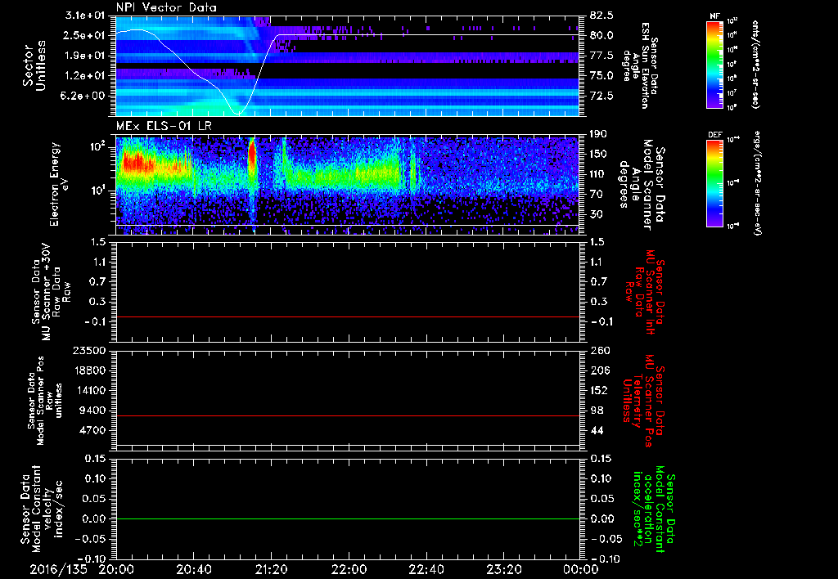The width and height of the screenshot is (838, 579).
Task: Click the 21:20 time axis label
Action: [271, 569]
